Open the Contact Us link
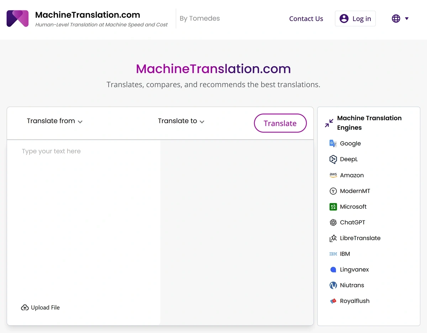This screenshot has height=333, width=427. (306, 19)
